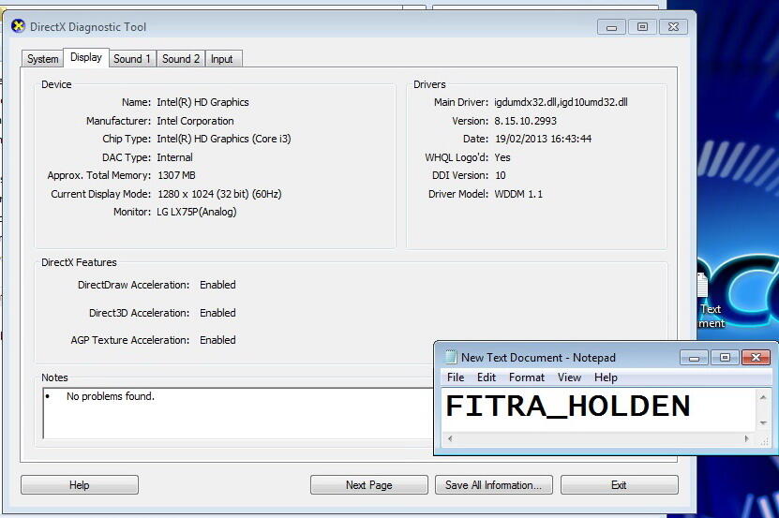Click DirectDraw Acceleration 'Enabled' value

[x=217, y=285]
